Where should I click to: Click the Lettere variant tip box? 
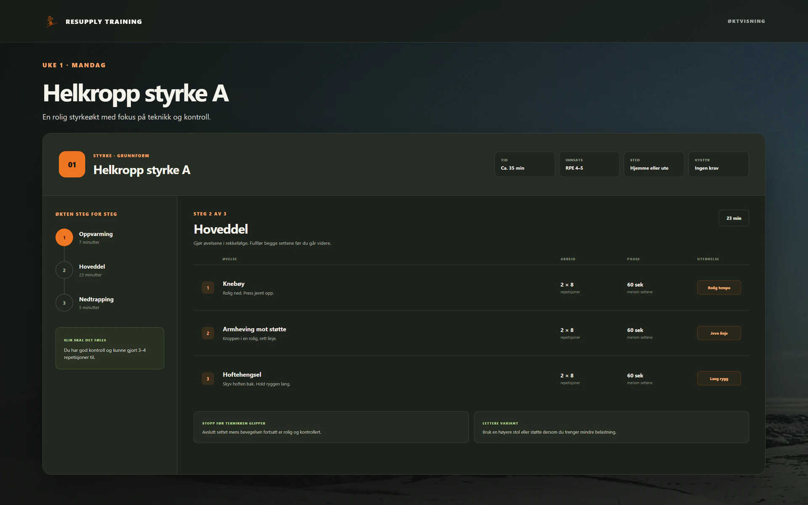[611, 427]
